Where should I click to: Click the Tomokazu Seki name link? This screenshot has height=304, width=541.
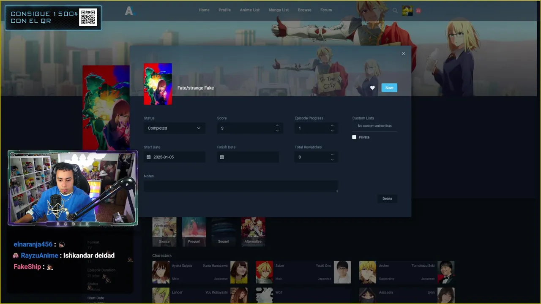(423, 266)
